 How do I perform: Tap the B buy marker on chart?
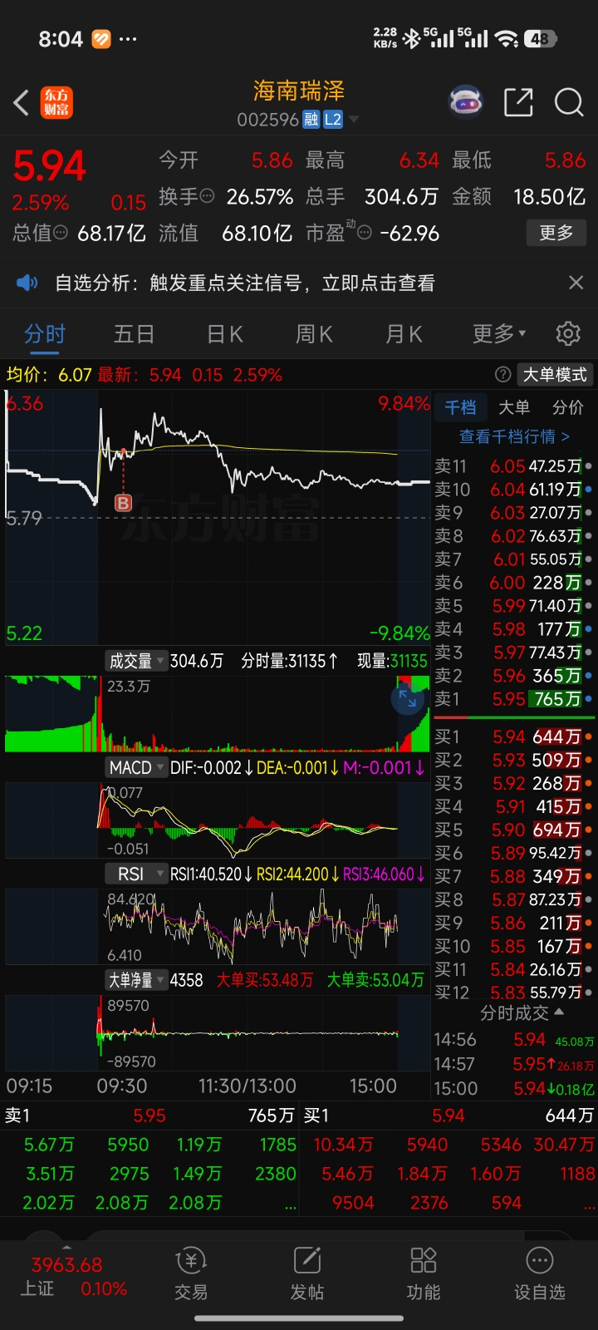pyautogui.click(x=123, y=502)
